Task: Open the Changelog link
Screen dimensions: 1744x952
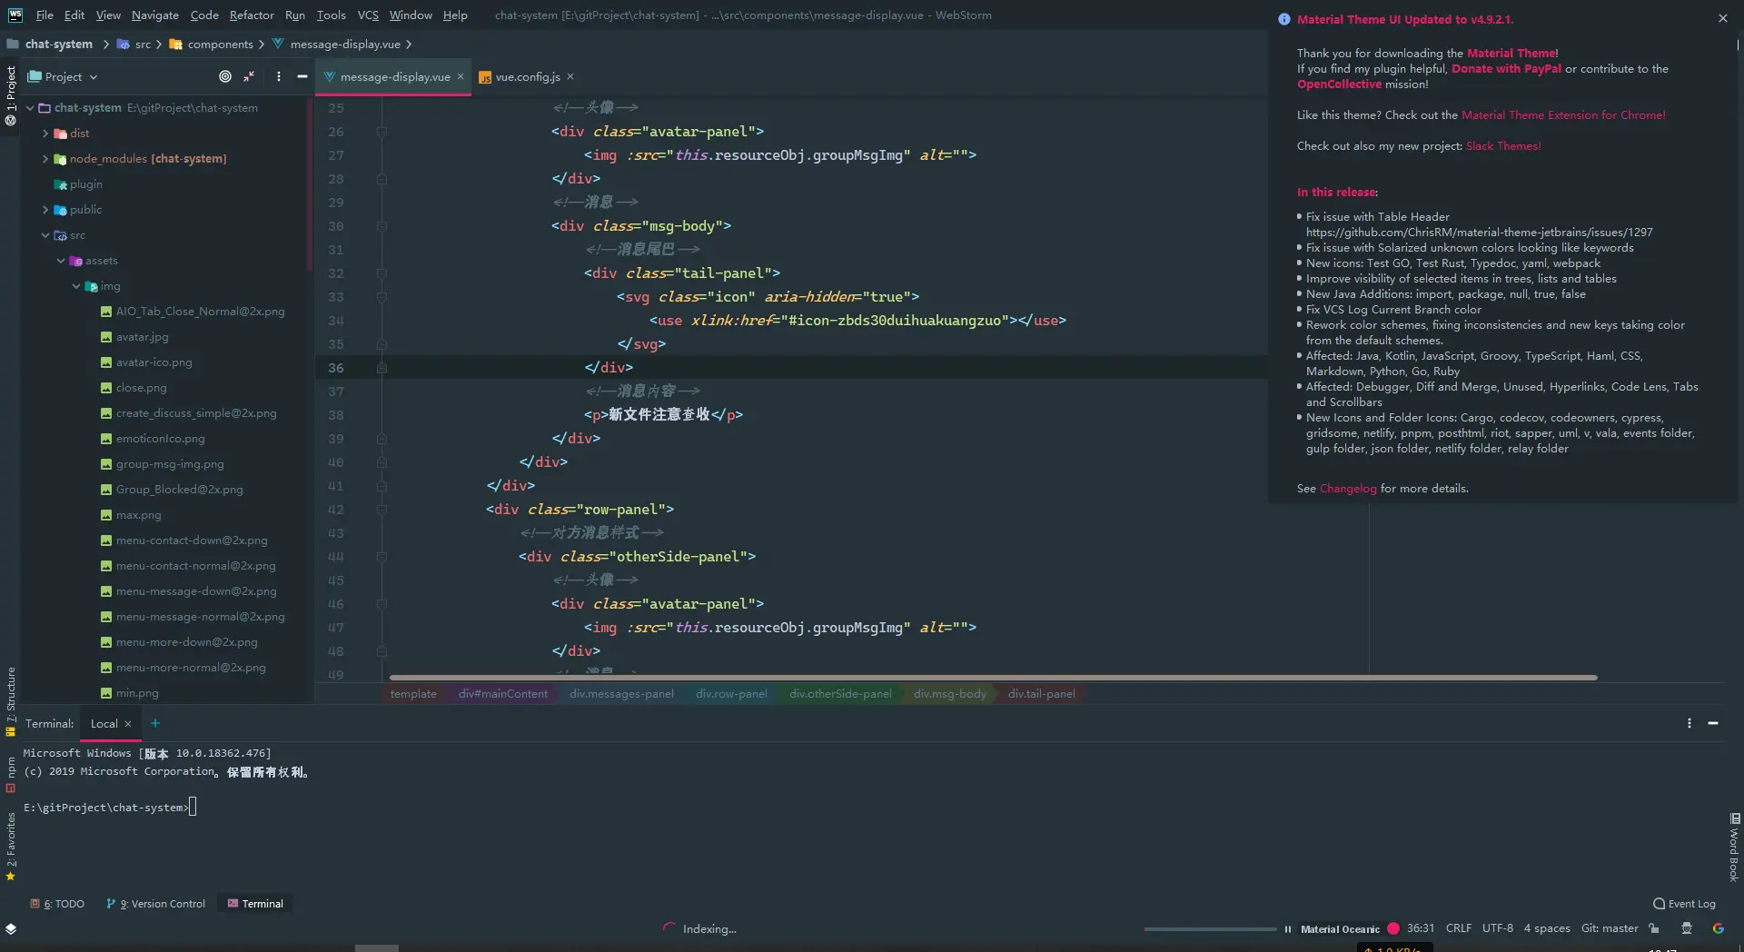Action: click(x=1348, y=488)
